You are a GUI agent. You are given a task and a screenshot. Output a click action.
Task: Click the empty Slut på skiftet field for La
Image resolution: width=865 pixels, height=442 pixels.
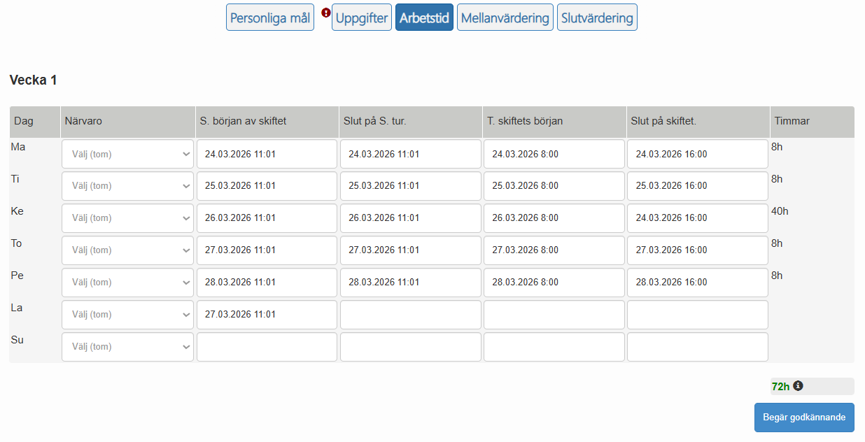point(696,314)
